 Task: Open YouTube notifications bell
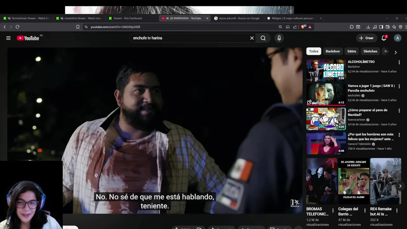384,38
